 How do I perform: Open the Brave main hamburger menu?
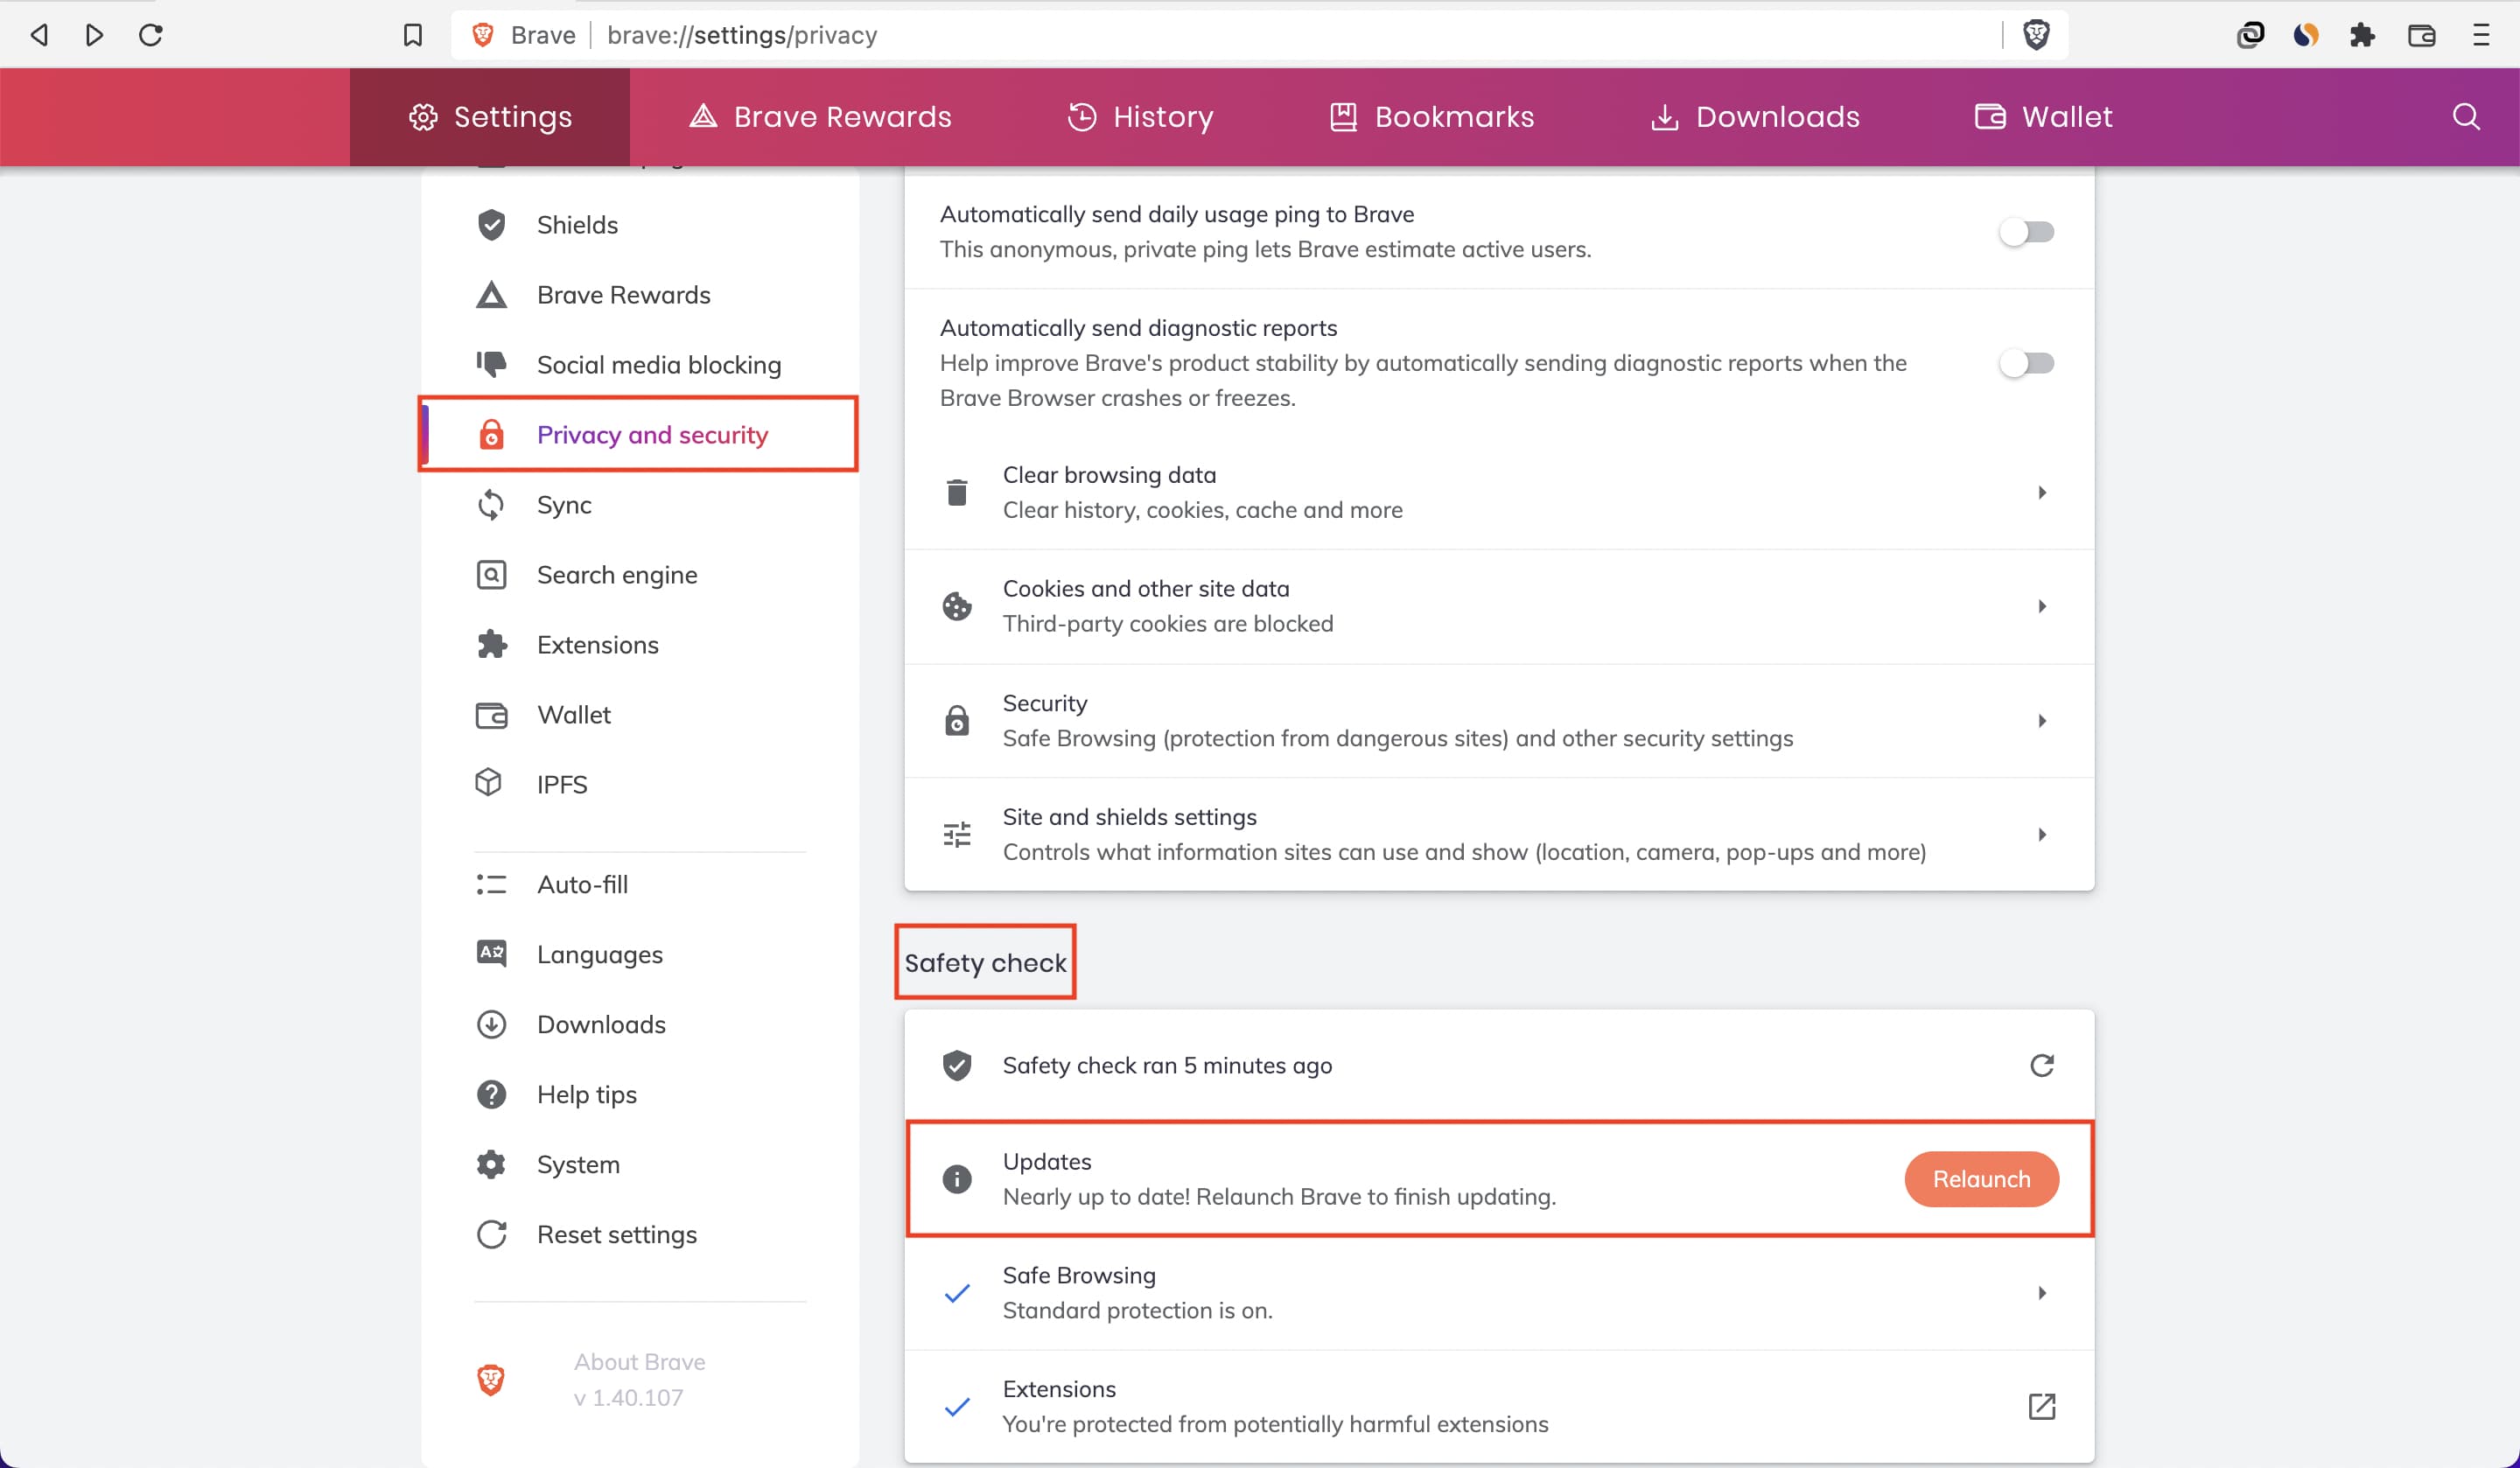click(x=2481, y=35)
